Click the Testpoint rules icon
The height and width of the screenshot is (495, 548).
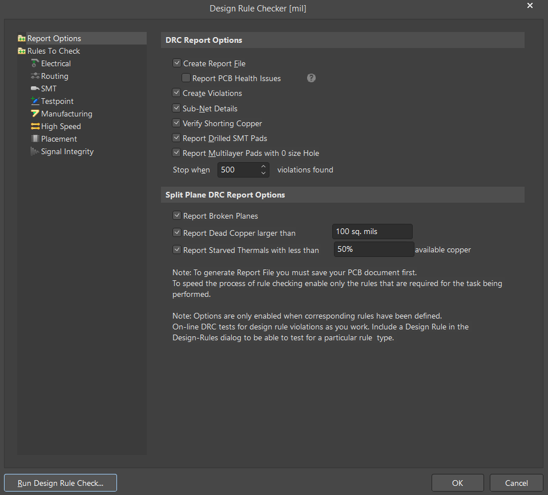(35, 101)
